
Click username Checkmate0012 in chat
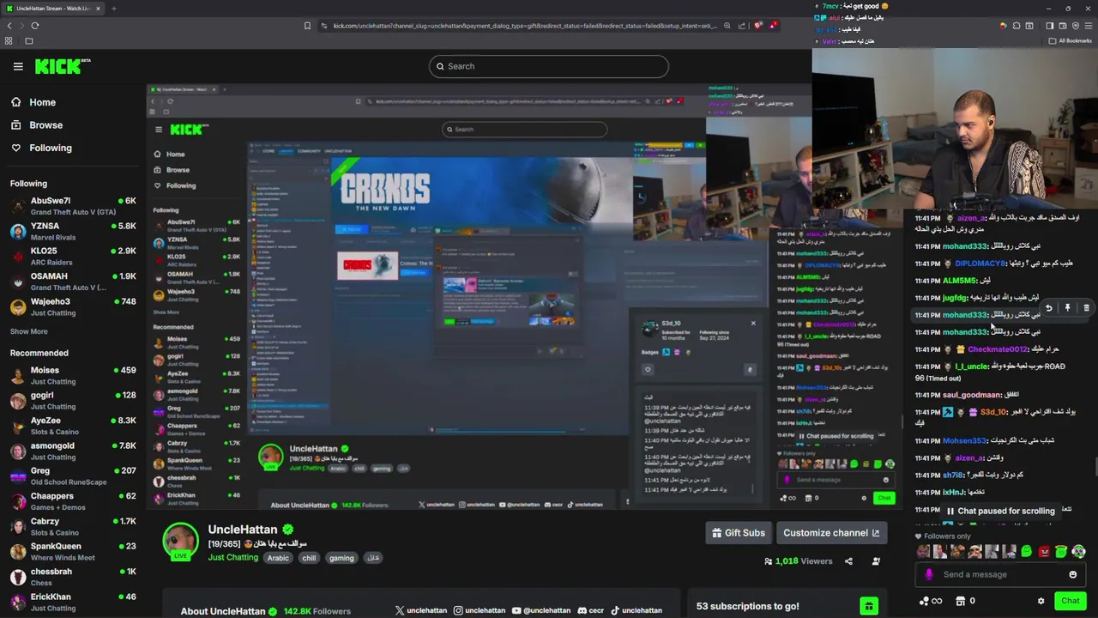[x=997, y=349]
